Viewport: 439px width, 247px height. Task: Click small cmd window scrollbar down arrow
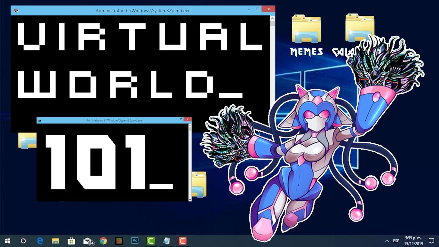point(190,199)
